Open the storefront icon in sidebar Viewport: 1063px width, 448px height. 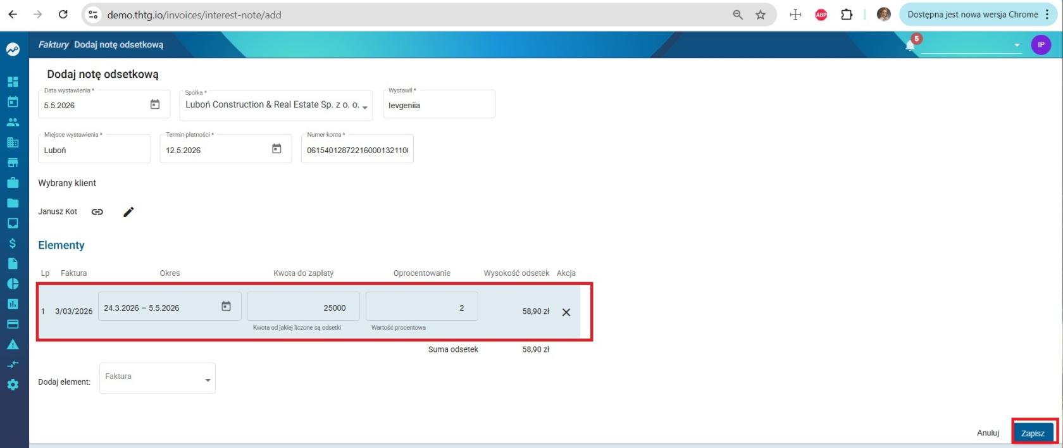point(13,163)
